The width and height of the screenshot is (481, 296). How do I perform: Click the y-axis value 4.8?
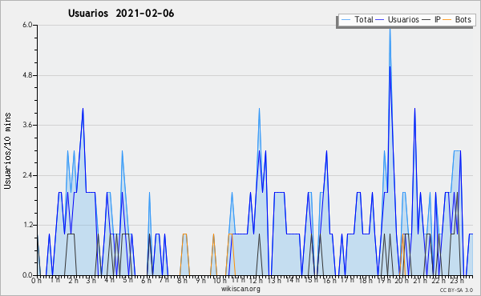[27, 75]
